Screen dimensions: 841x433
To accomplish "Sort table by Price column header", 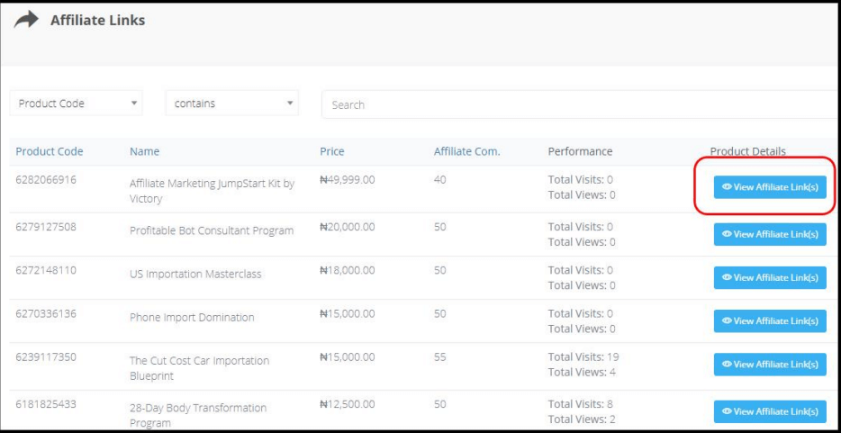I will point(331,151).
